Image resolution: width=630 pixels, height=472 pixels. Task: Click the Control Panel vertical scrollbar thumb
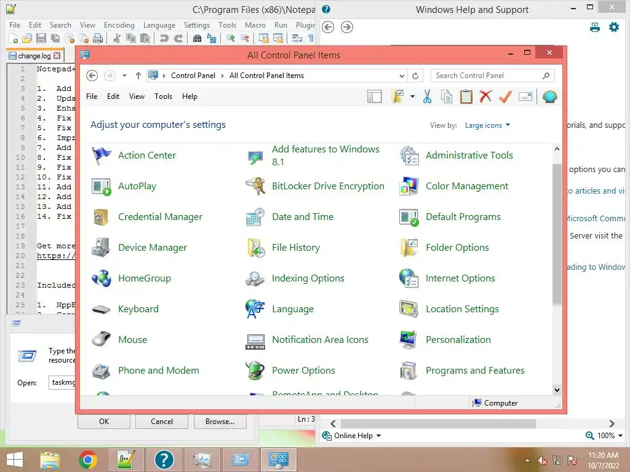pyautogui.click(x=557, y=234)
